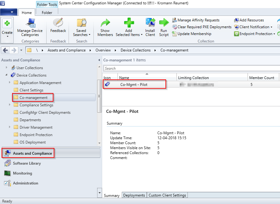Click the breadcrumb folder icon

coord(29,50)
